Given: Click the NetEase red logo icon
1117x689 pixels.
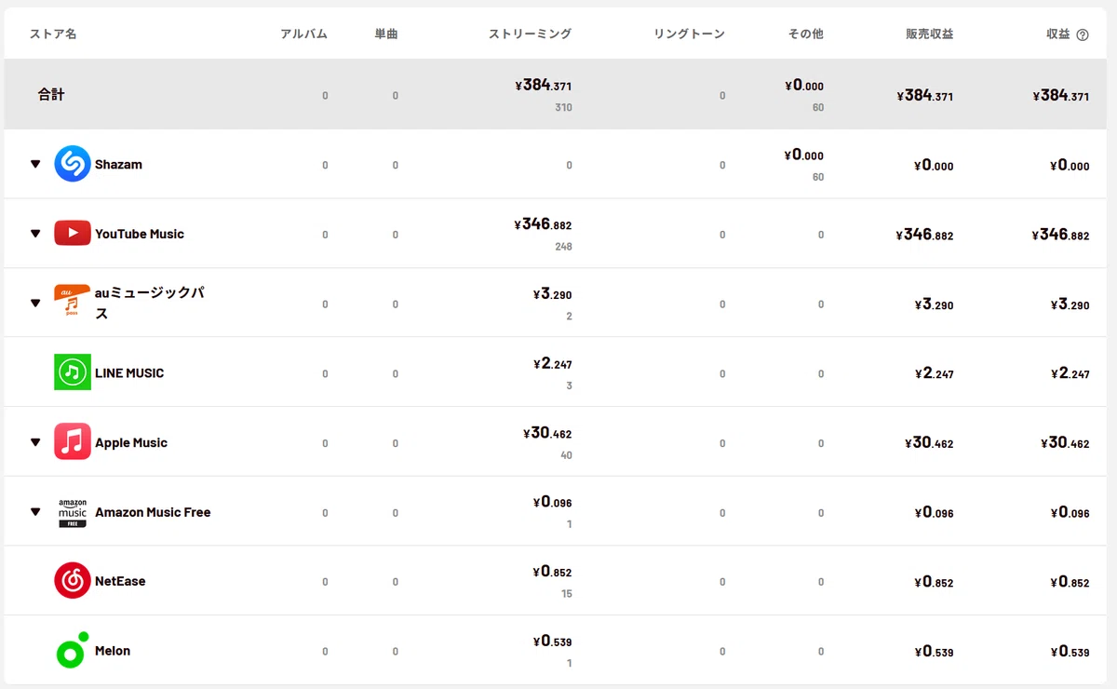Looking at the screenshot, I should coord(72,581).
